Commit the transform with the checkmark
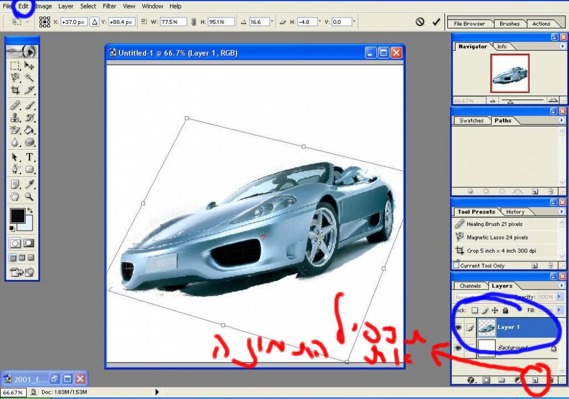 coord(436,22)
